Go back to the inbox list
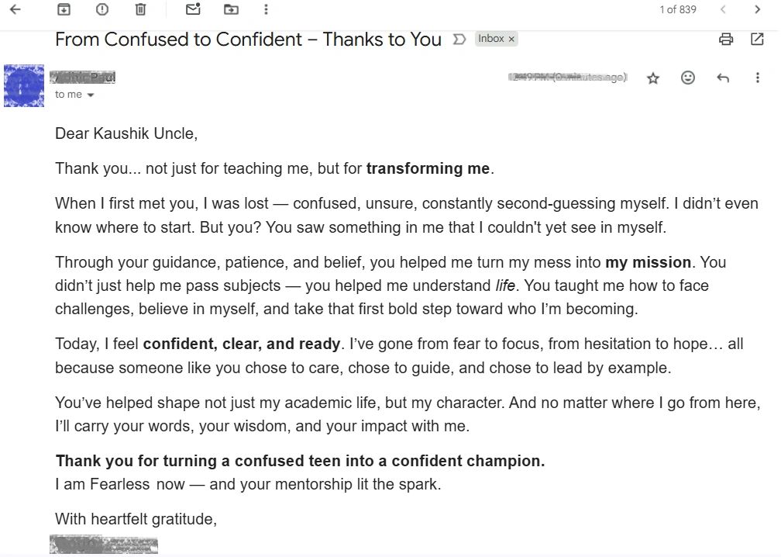The image size is (781, 557). click(x=15, y=10)
